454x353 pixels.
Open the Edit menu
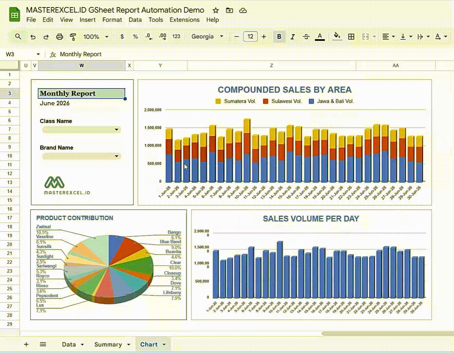tap(48, 20)
